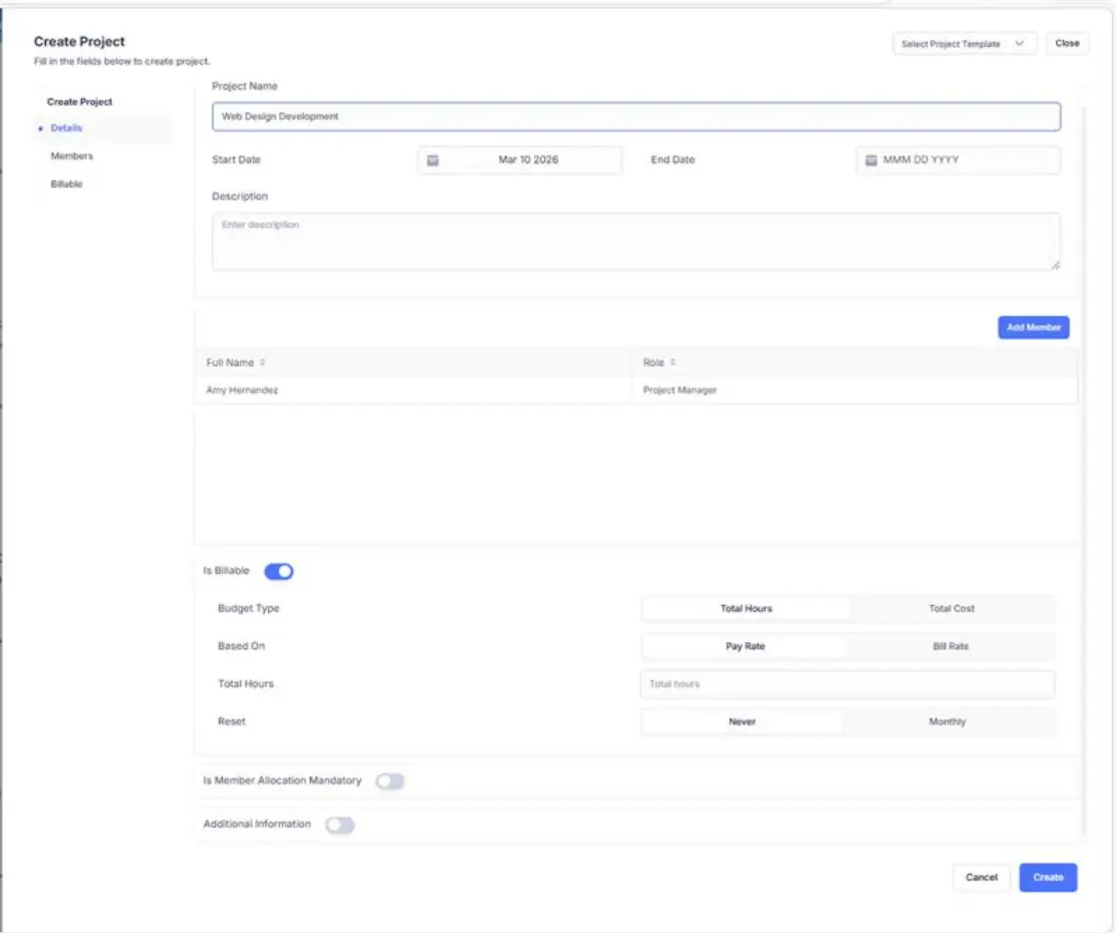Cancel the project creation
This screenshot has height=933, width=1116.
pyautogui.click(x=980, y=876)
